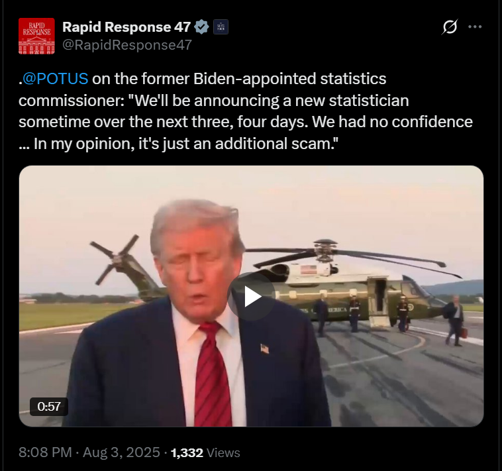Click the helicopter tail rotor in video
Image resolution: width=502 pixels, height=471 pixels.
115,259
